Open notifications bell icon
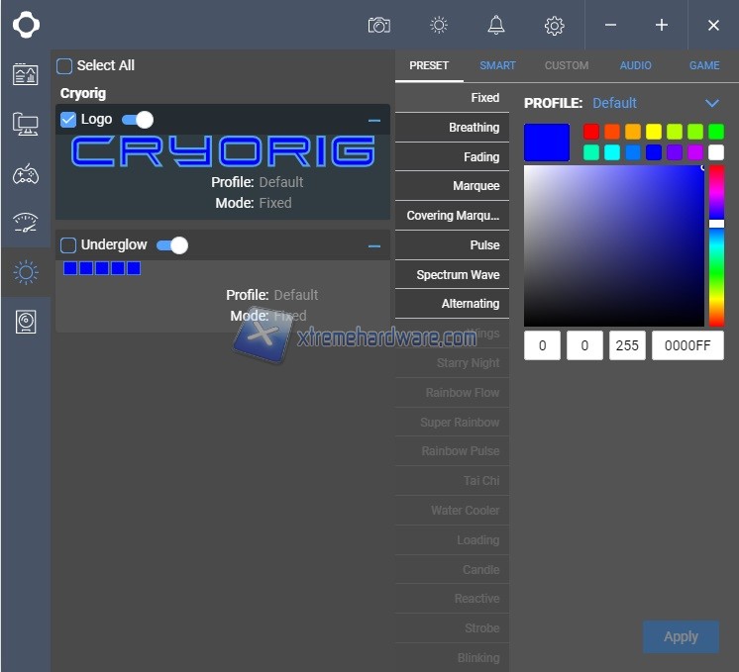This screenshot has height=672, width=739. click(x=496, y=26)
